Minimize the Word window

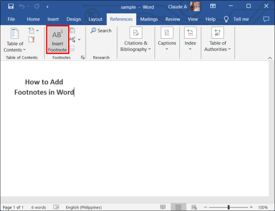point(231,6)
